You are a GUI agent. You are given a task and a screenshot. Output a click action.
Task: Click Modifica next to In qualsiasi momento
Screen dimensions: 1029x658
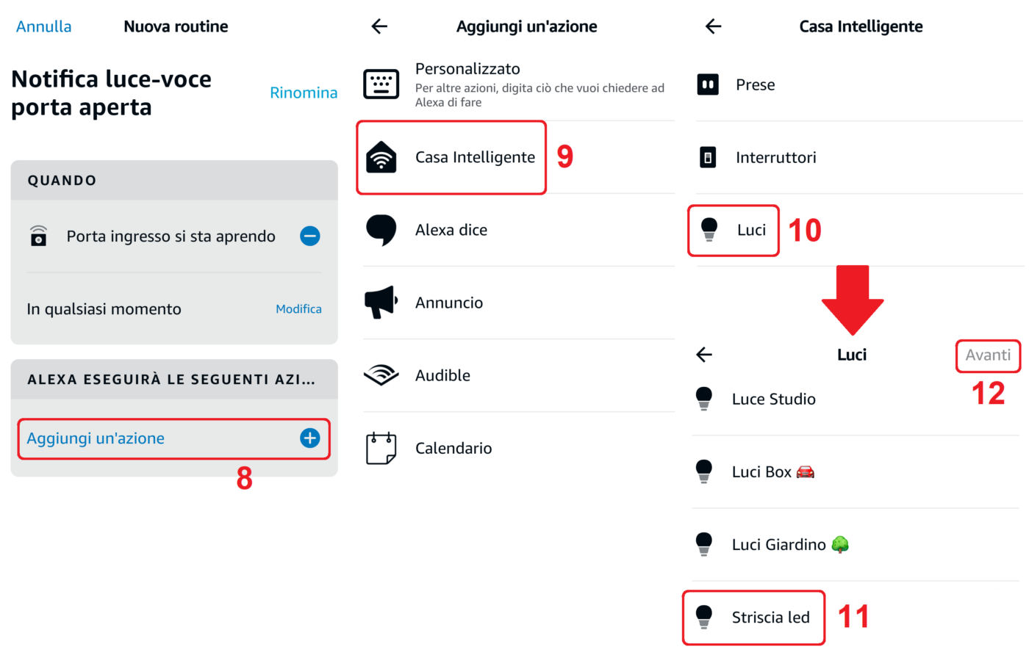pyautogui.click(x=298, y=309)
